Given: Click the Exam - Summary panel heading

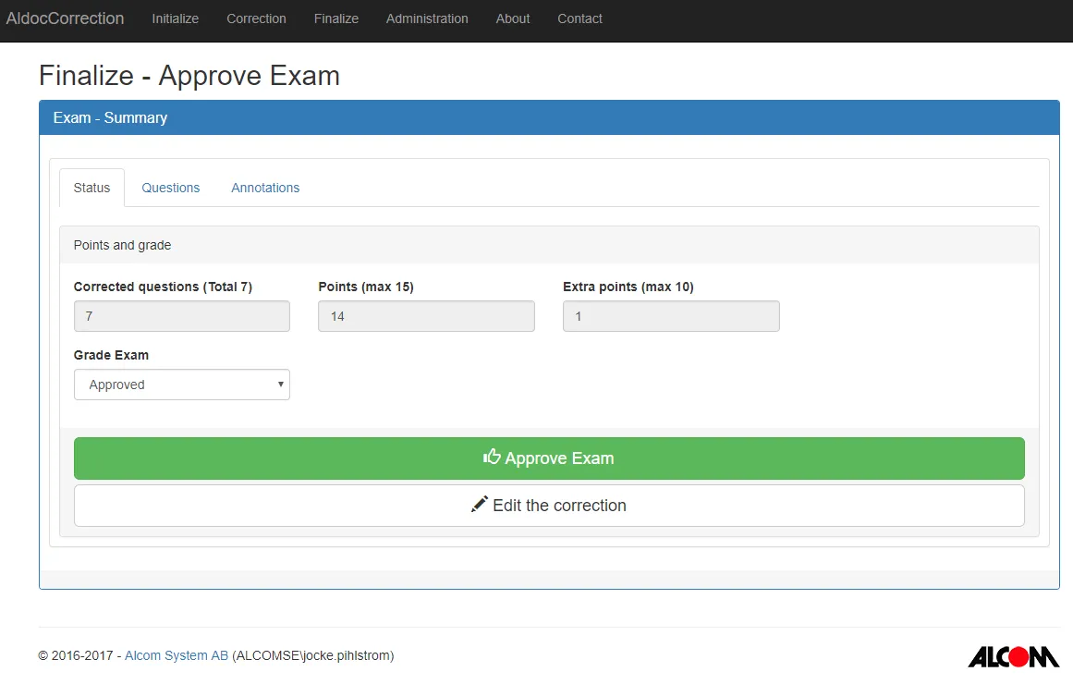Looking at the screenshot, I should click(110, 117).
